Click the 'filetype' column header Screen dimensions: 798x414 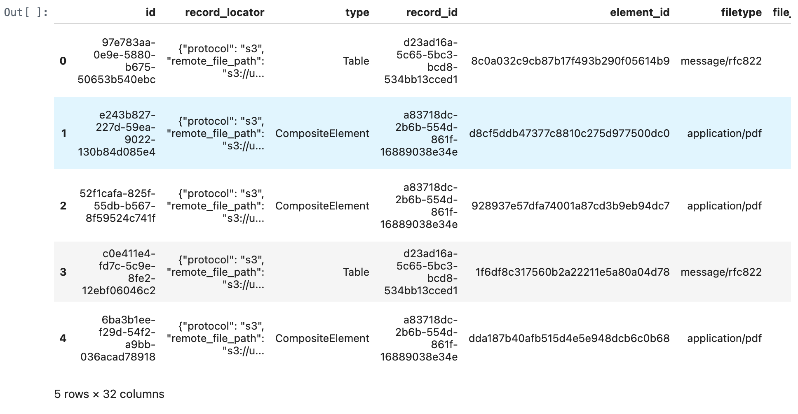point(741,12)
